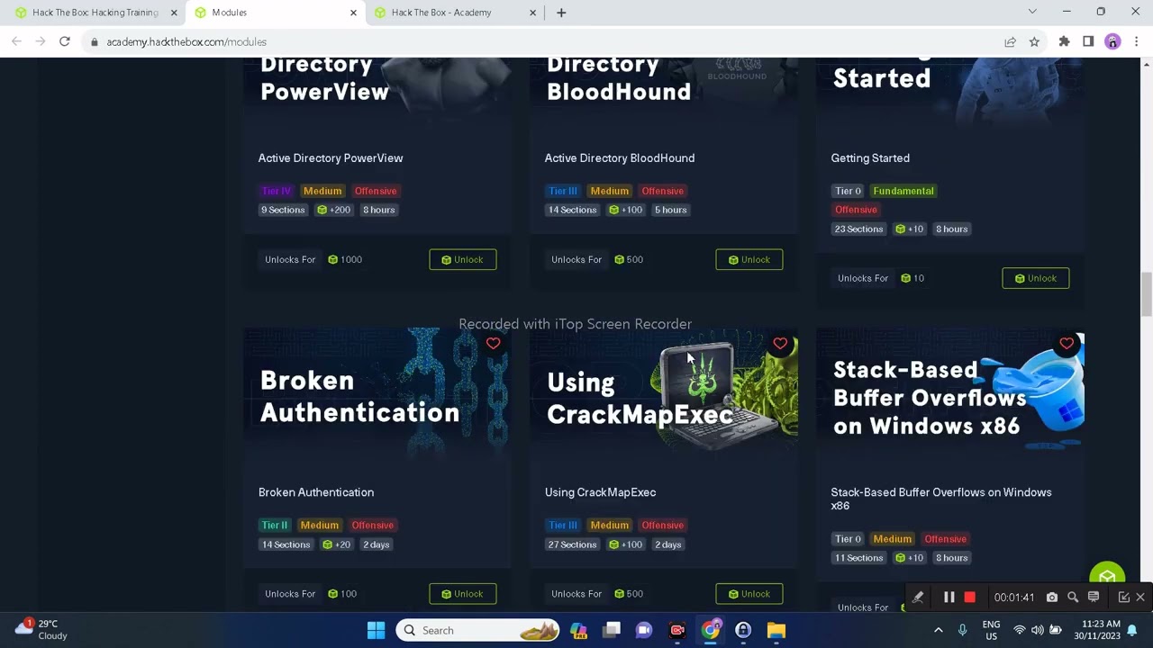Open the Getting Started module title
Image resolution: width=1153 pixels, height=648 pixels.
click(870, 158)
